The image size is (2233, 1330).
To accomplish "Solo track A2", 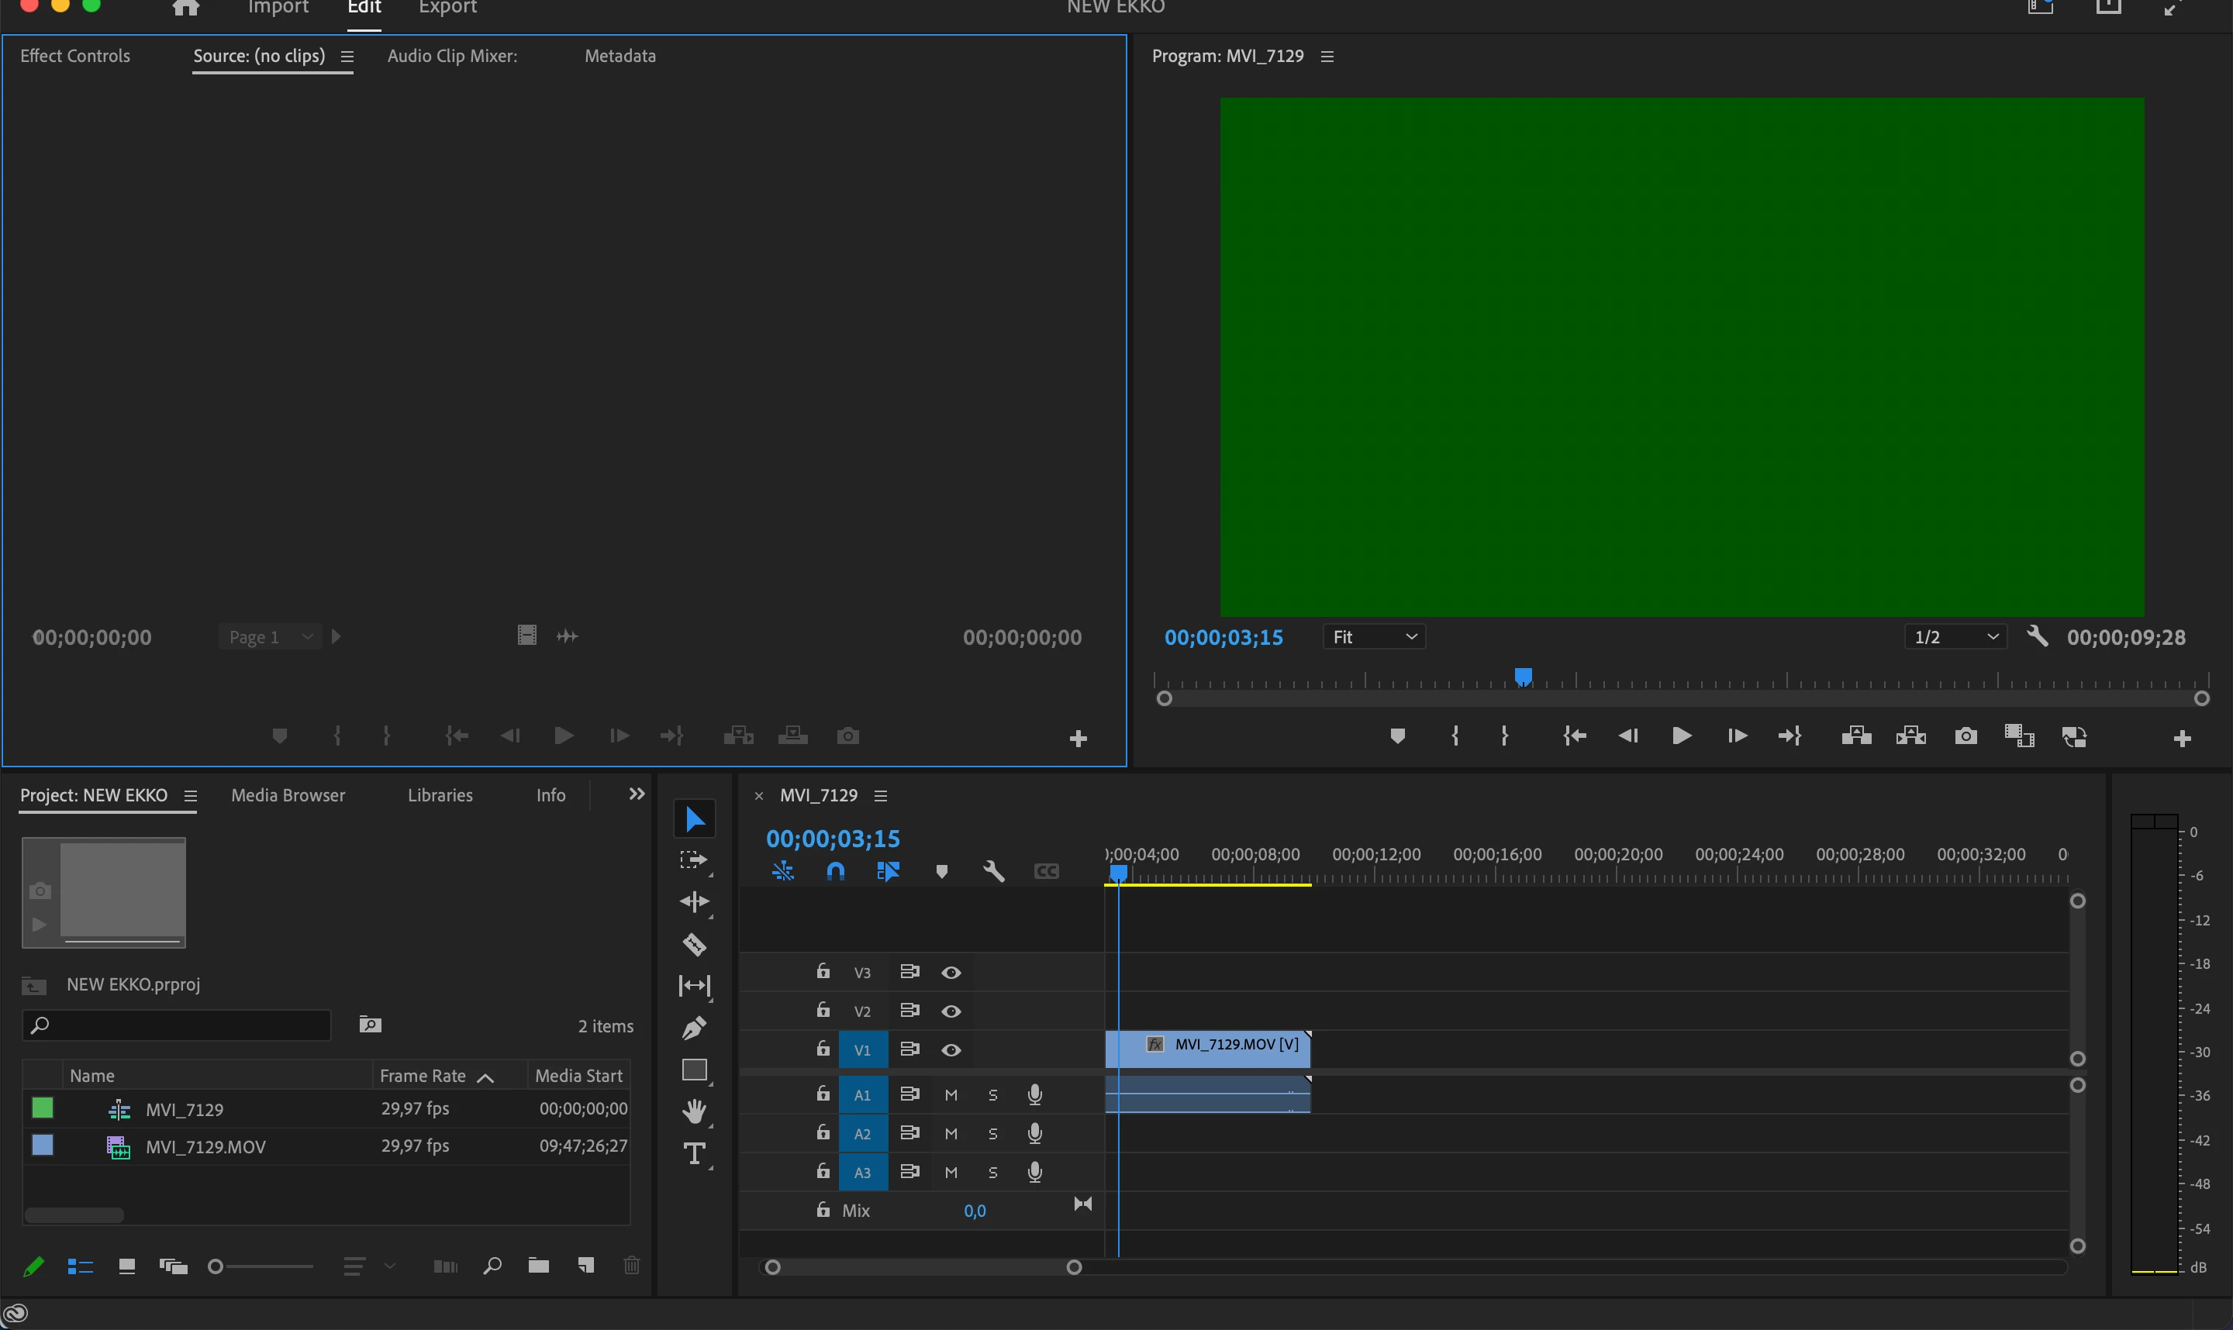I will 992,1134.
